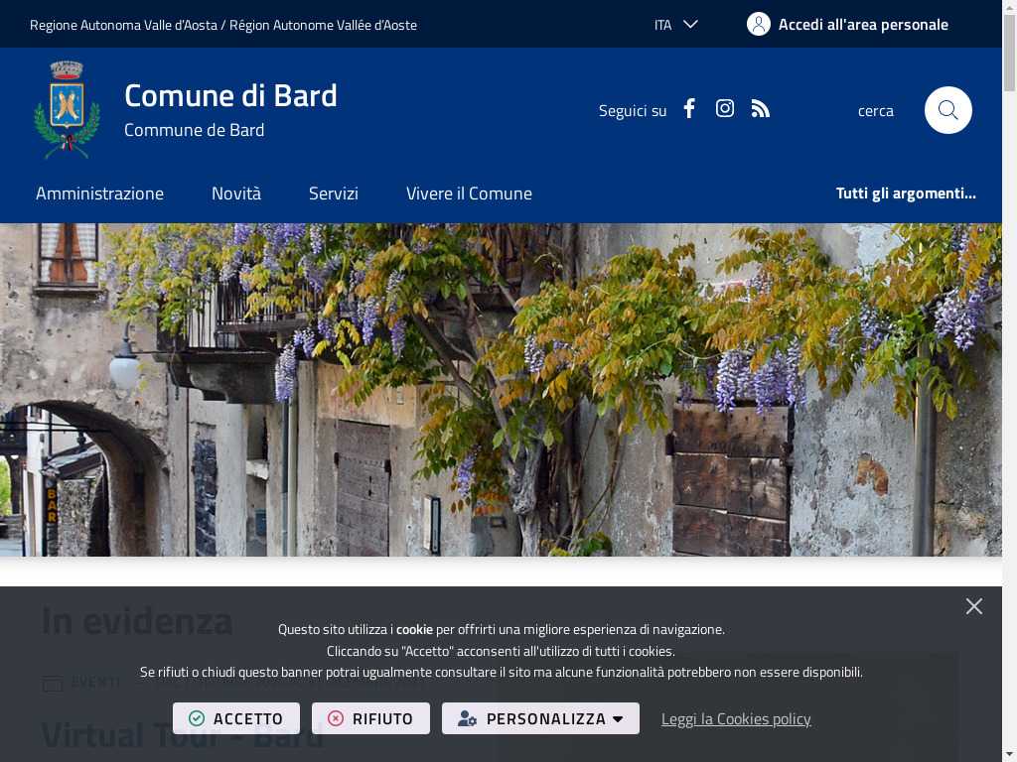
Task: Open the Instagram profile icon
Action: click(724, 108)
